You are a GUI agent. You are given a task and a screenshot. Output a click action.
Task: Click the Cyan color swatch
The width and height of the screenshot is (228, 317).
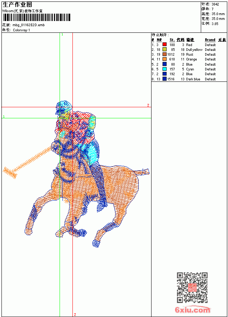(164, 69)
